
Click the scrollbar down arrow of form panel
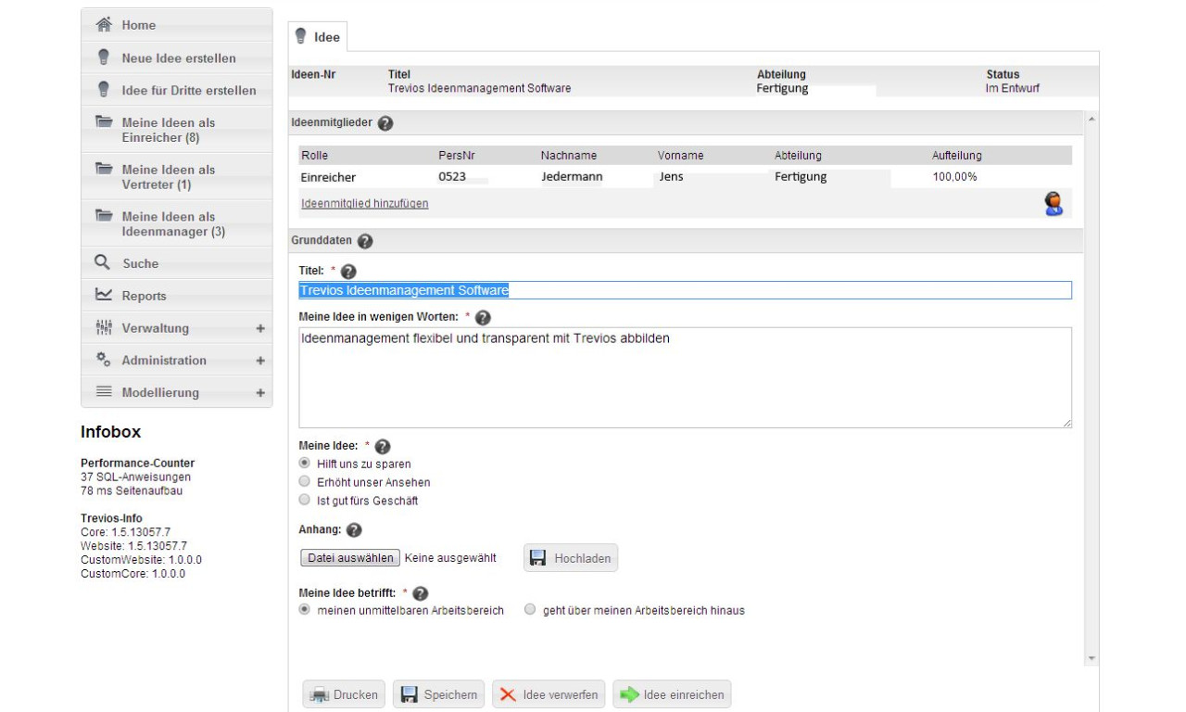click(x=1091, y=658)
